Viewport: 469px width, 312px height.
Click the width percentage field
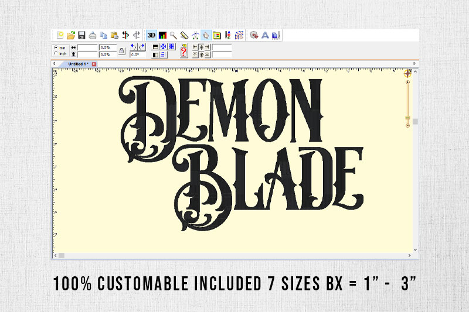pos(108,47)
